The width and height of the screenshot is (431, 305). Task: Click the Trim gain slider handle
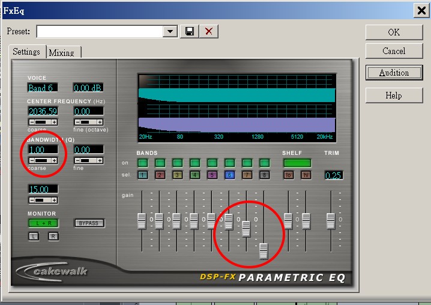click(x=330, y=220)
